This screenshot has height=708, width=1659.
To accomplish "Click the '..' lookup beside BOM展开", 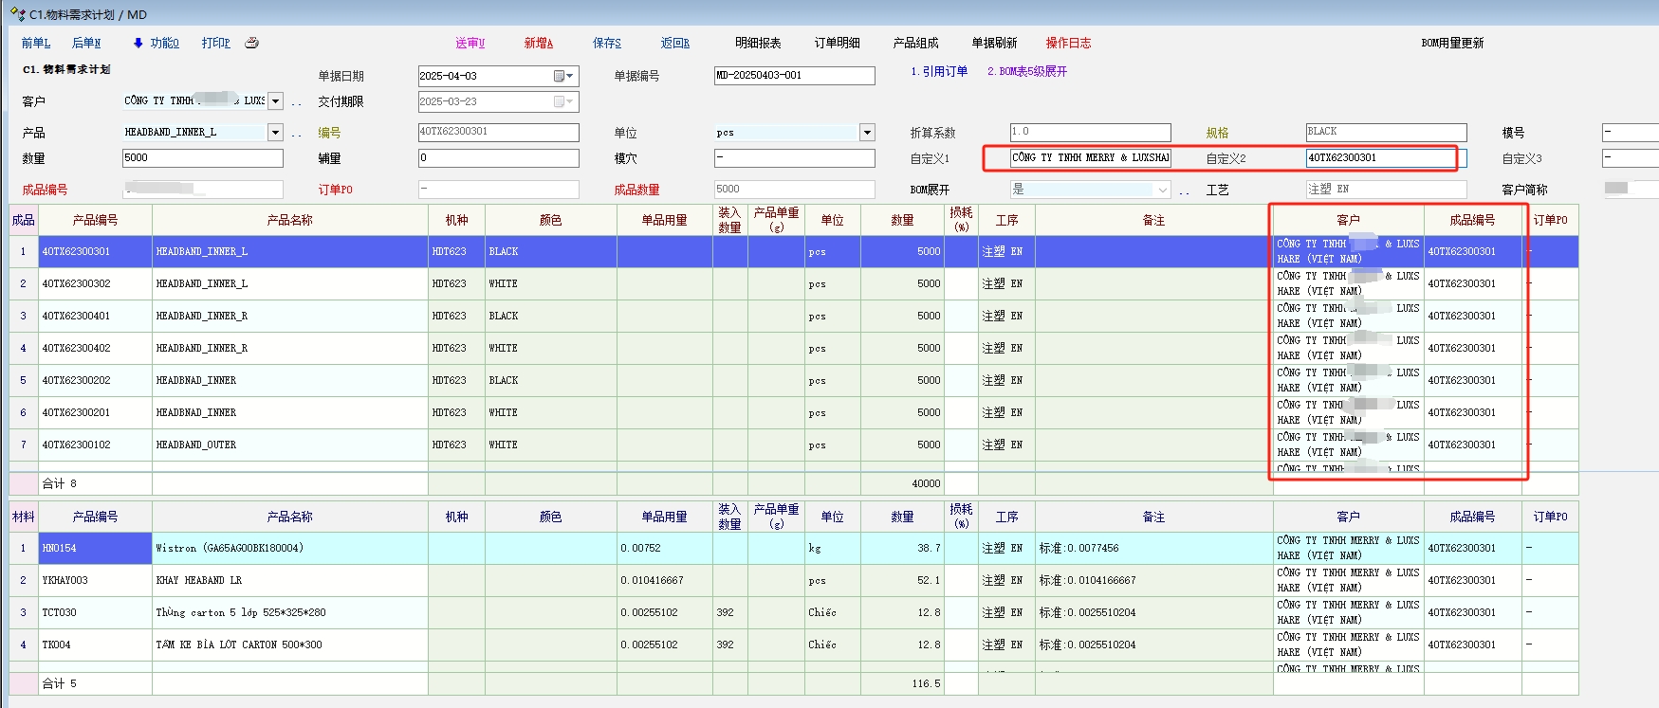I will (1185, 191).
